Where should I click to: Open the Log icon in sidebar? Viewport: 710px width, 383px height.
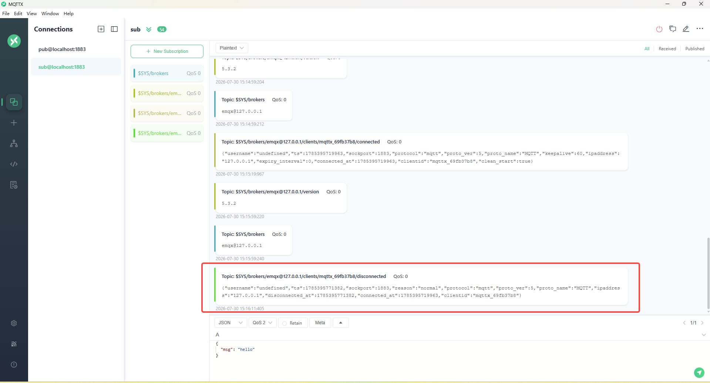[x=14, y=185]
